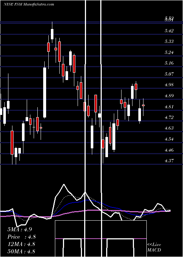Click the 5.16 price level label
This screenshot has height=257, width=183.
(169, 63)
